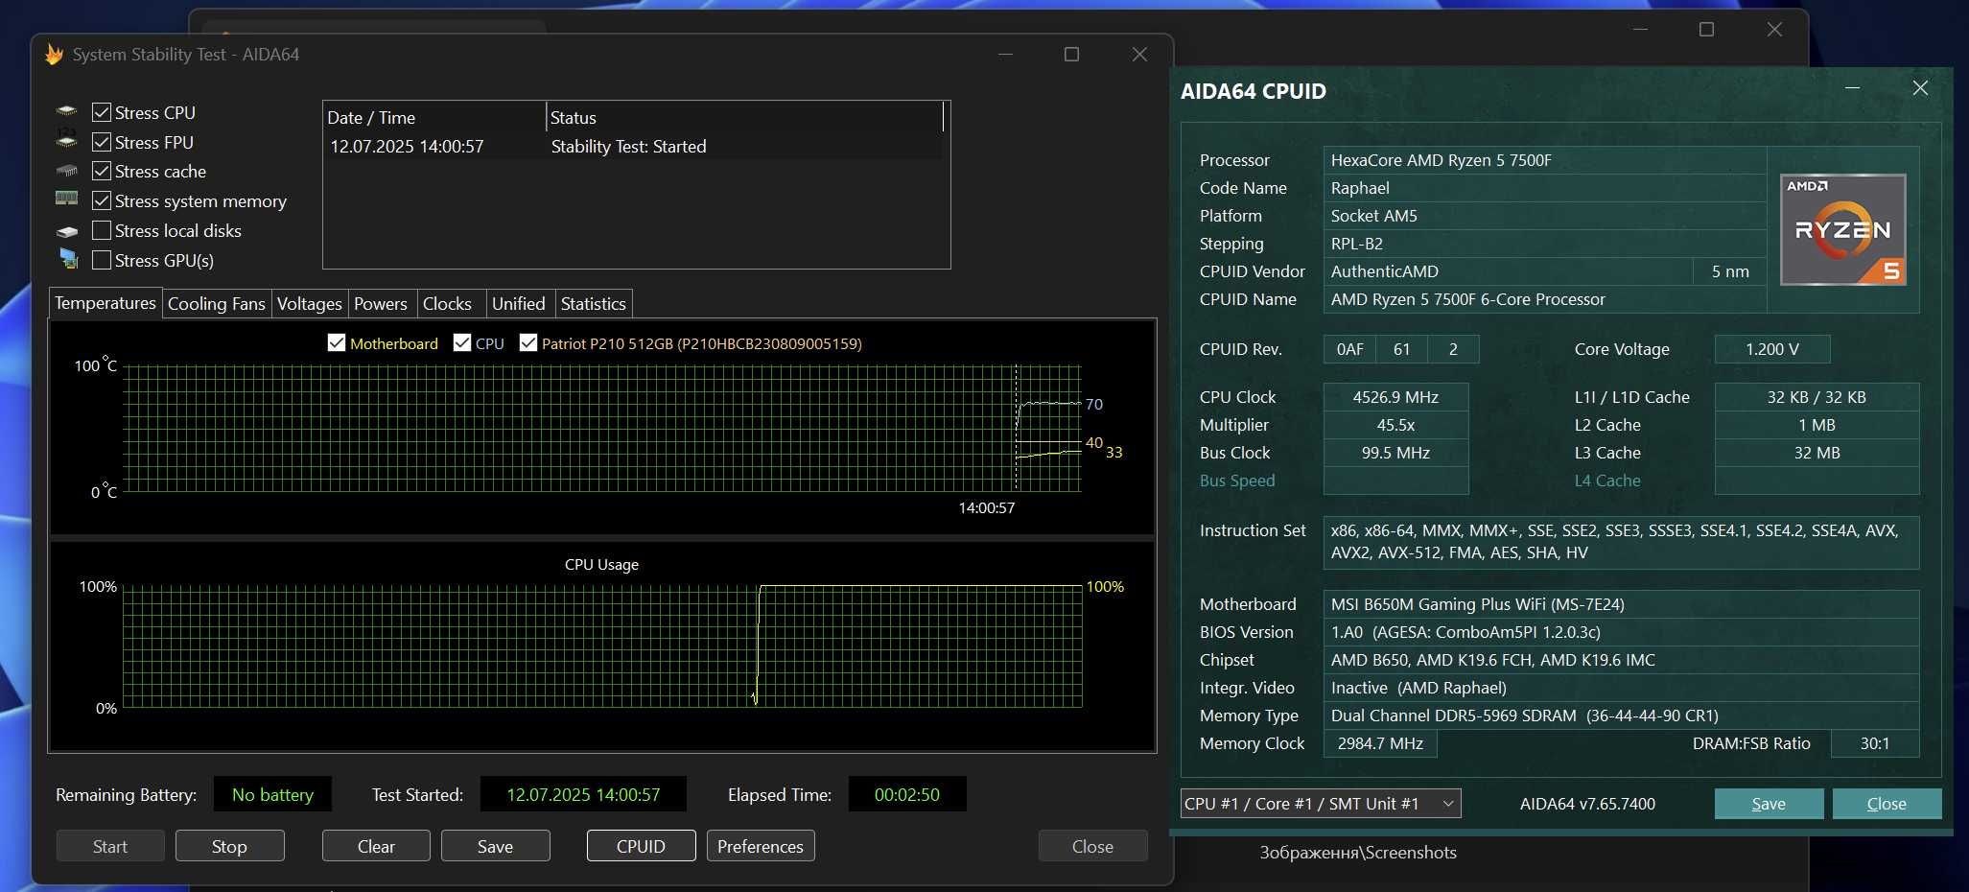The height and width of the screenshot is (892, 1969).
Task: Open the Voltages tab
Action: [310, 304]
